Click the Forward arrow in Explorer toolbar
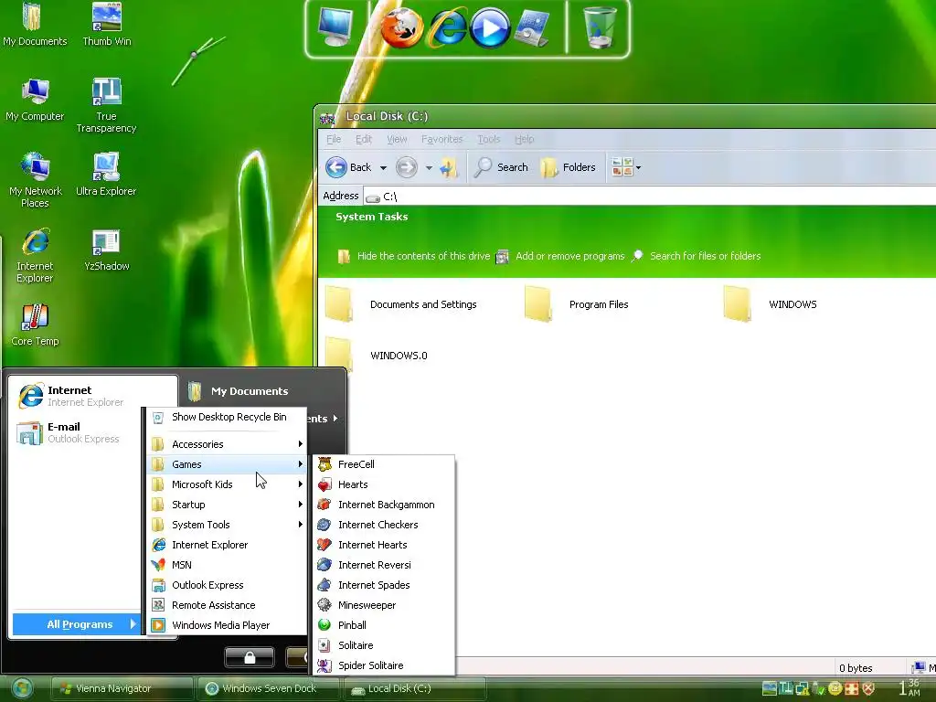 407,167
